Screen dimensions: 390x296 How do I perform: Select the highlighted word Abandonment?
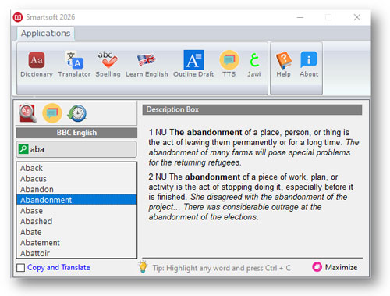tap(76, 200)
